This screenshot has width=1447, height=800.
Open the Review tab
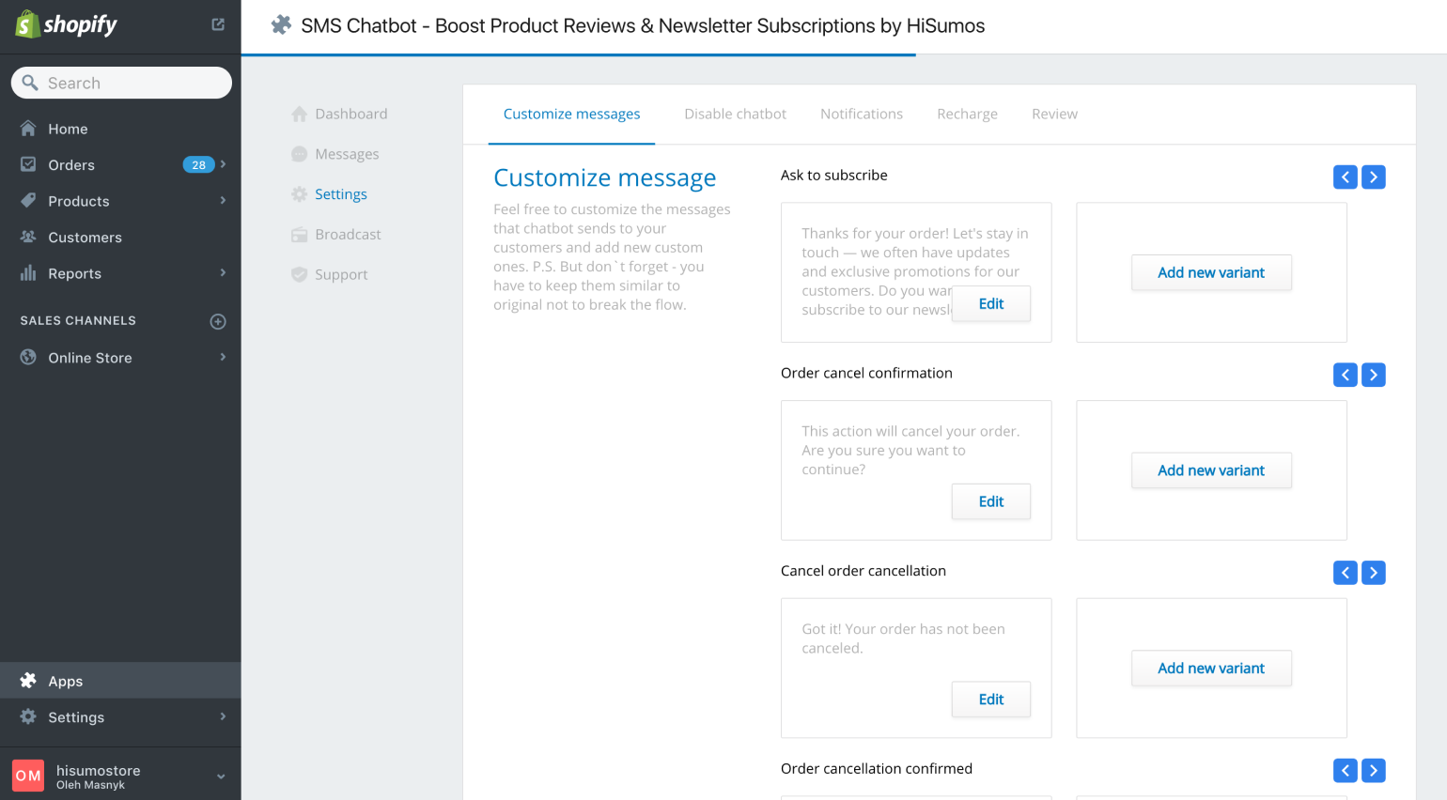[x=1054, y=114]
